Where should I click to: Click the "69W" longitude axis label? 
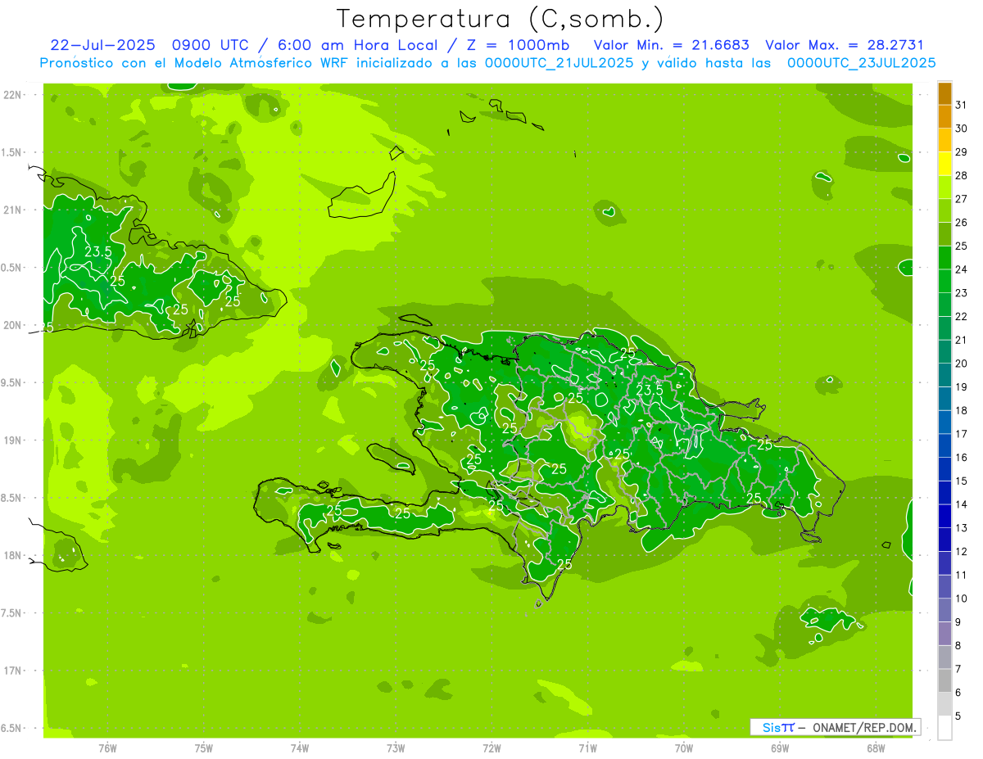tap(780, 748)
